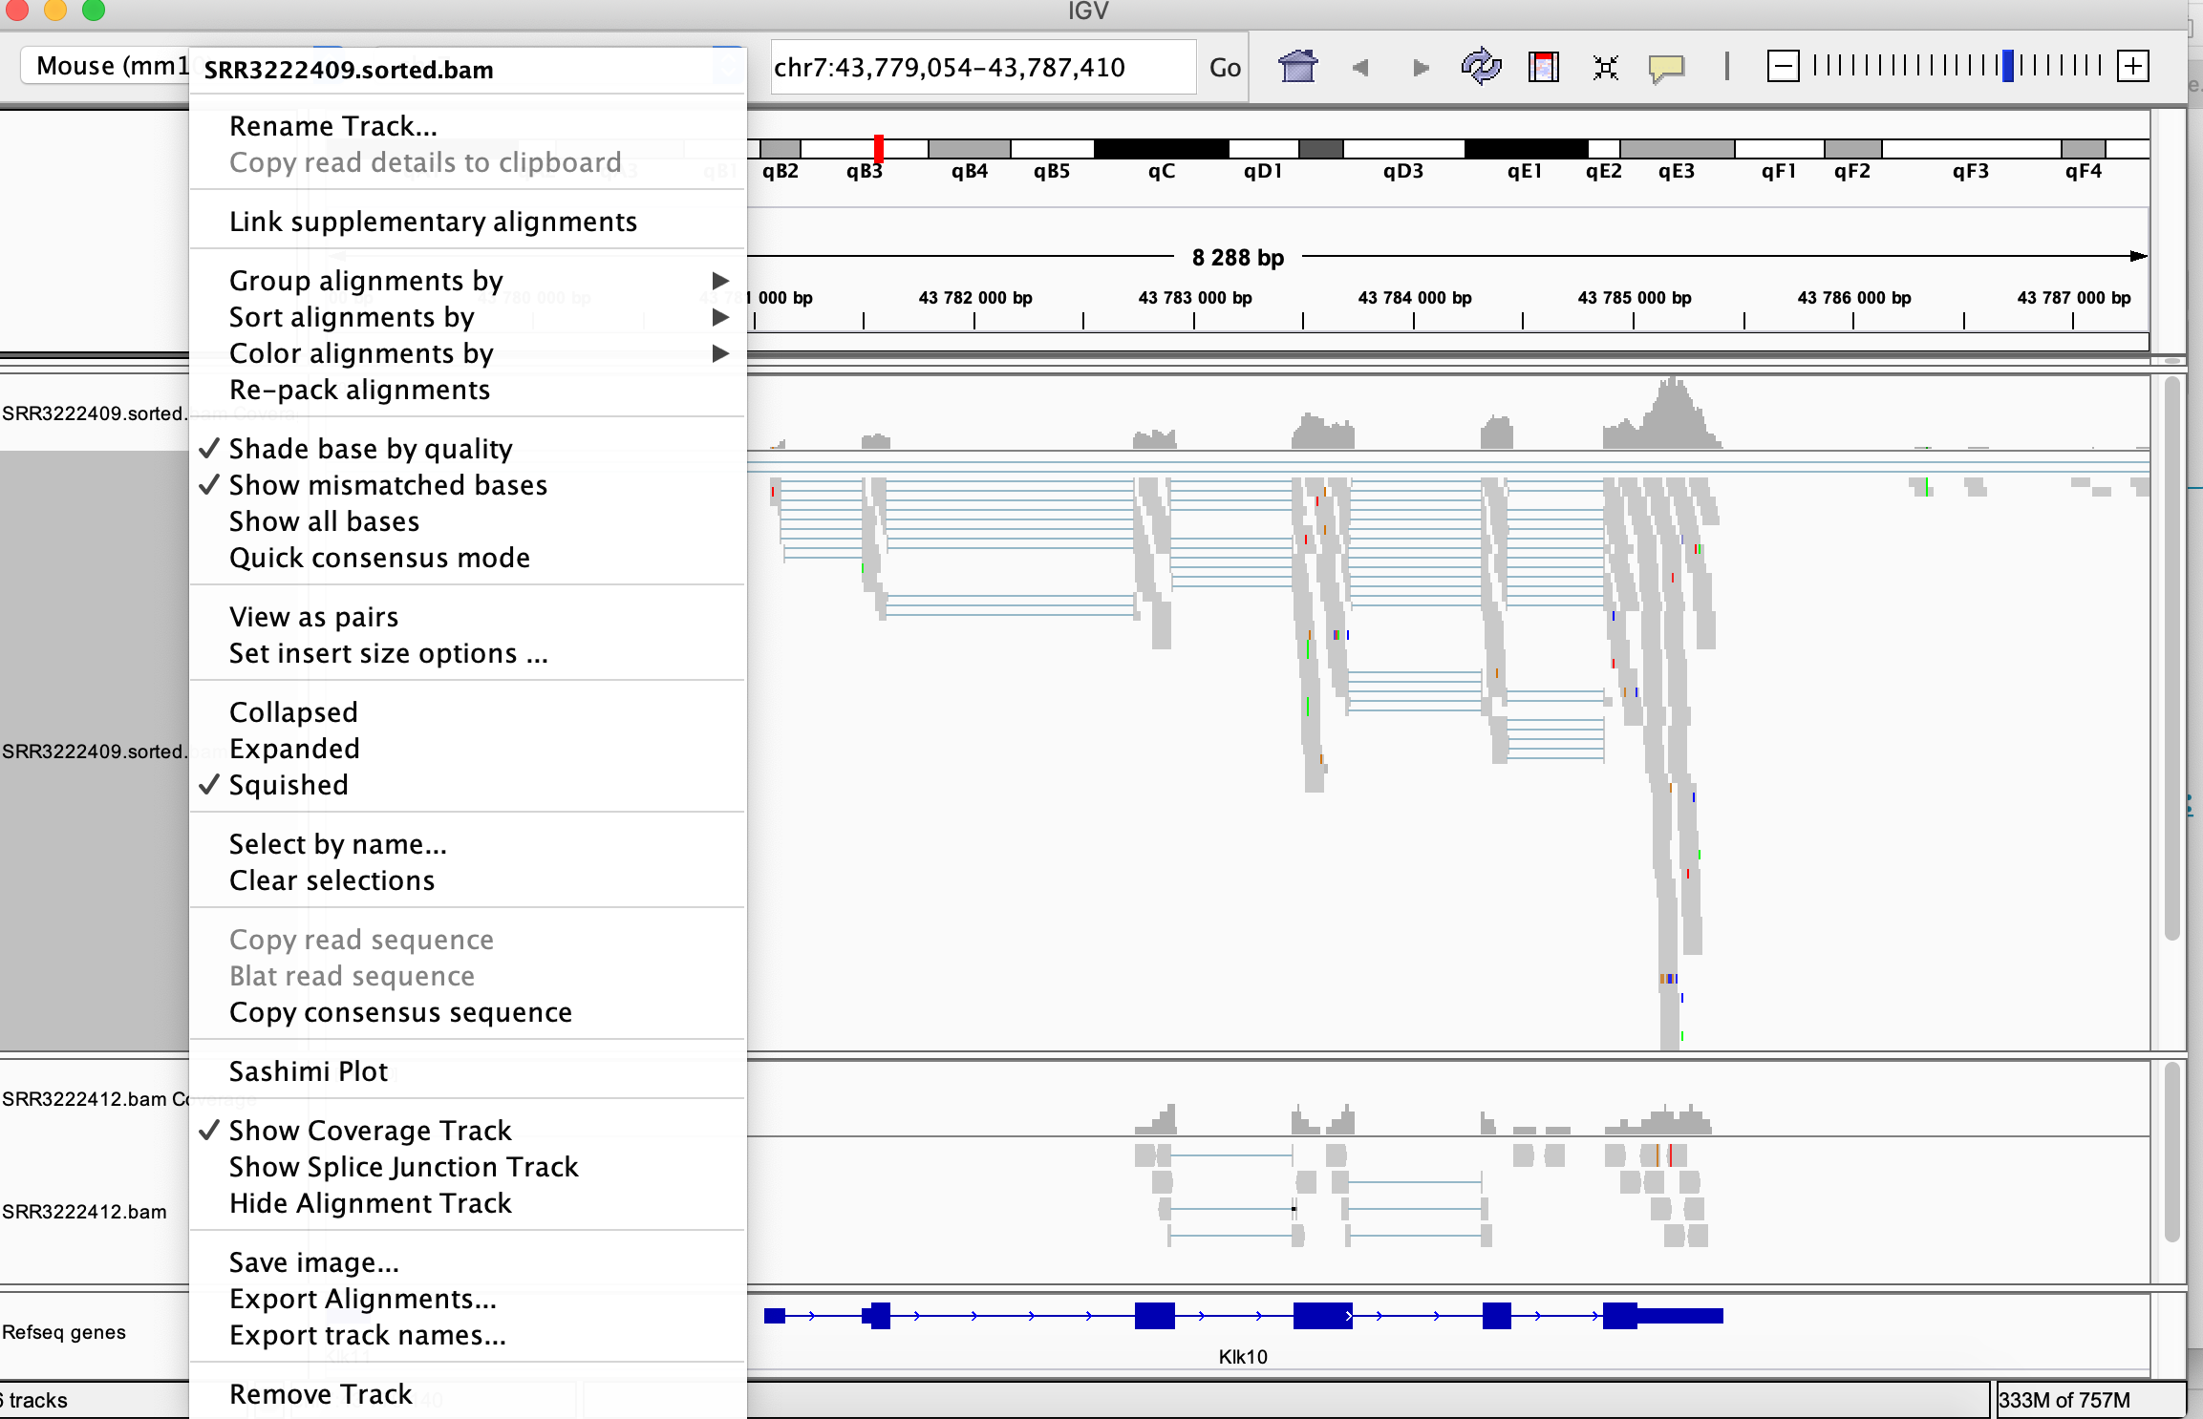This screenshot has width=2203, height=1419.
Task: Open Sashimi Plot
Action: tap(309, 1071)
